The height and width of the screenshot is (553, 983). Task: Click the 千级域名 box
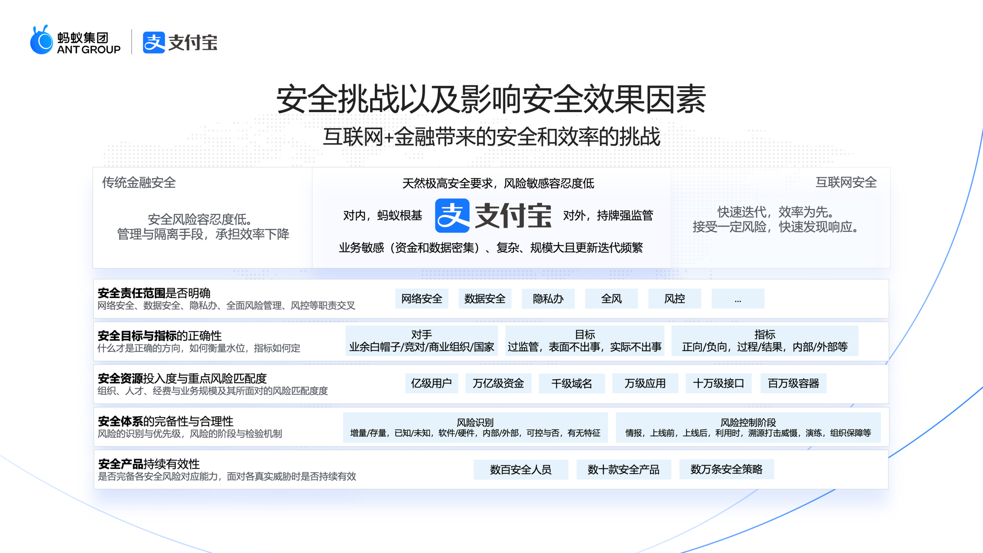coord(571,383)
